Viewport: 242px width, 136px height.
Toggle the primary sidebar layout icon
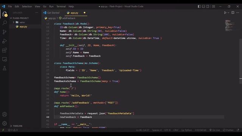[x=199, y=6]
